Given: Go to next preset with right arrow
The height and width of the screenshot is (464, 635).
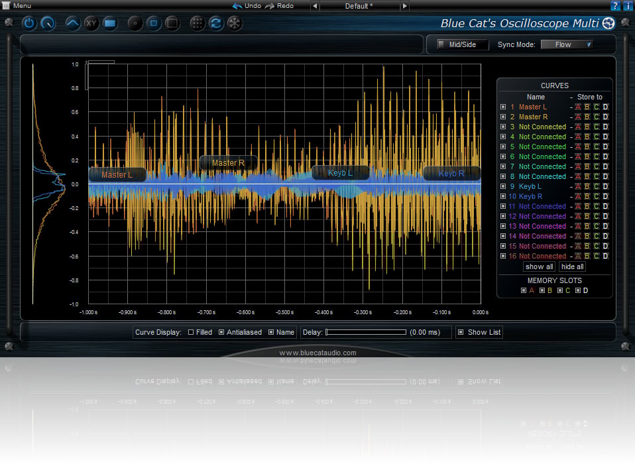Looking at the screenshot, I should tap(404, 6).
